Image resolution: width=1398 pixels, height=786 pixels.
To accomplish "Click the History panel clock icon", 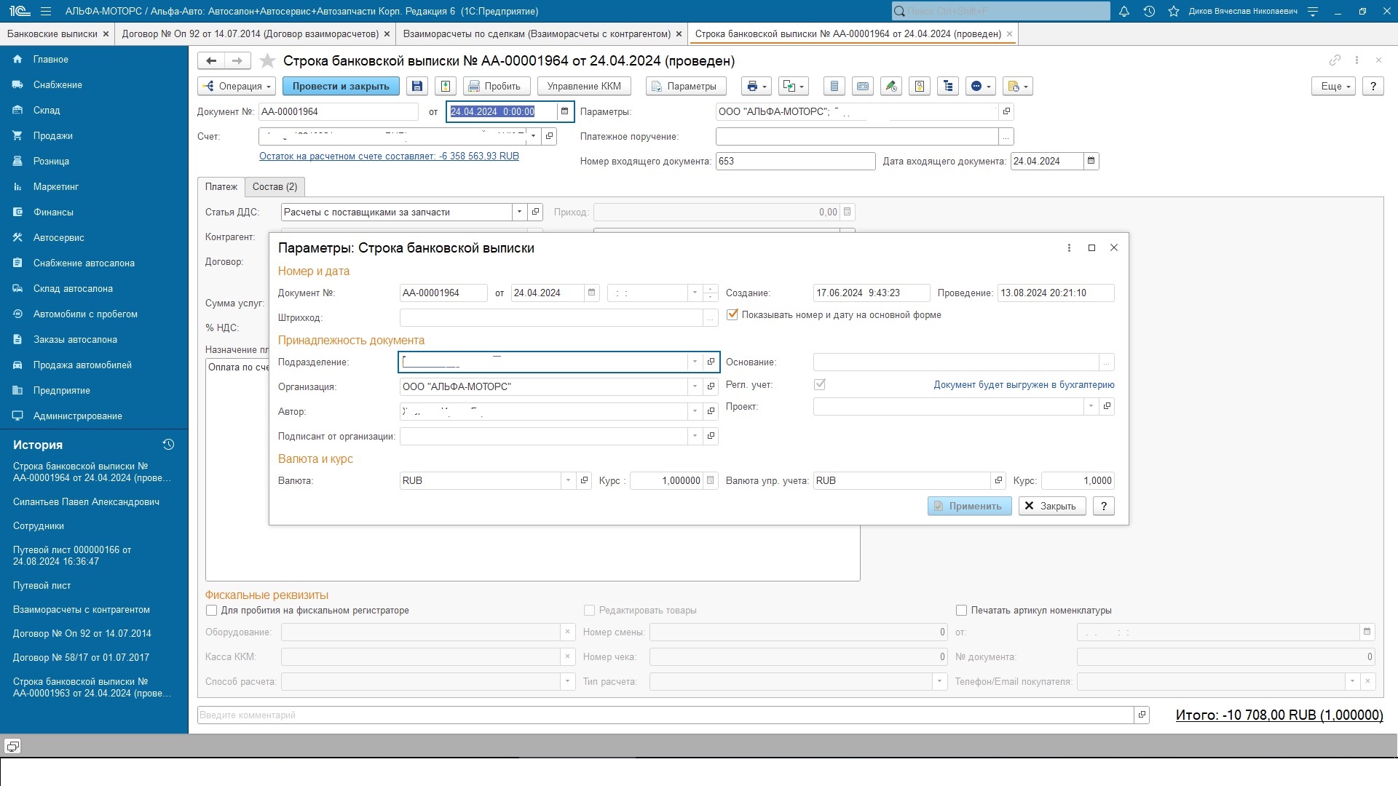I will pyautogui.click(x=168, y=445).
